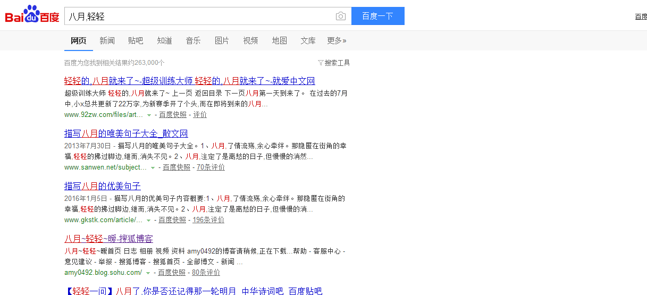Expand arrow next to www.gkstk.com URL

pyautogui.click(x=148, y=220)
